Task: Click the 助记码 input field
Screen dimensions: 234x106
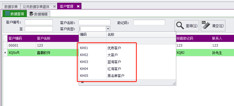Action: [149, 22]
